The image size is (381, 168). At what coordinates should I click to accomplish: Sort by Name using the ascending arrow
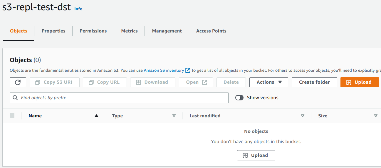click(x=96, y=116)
